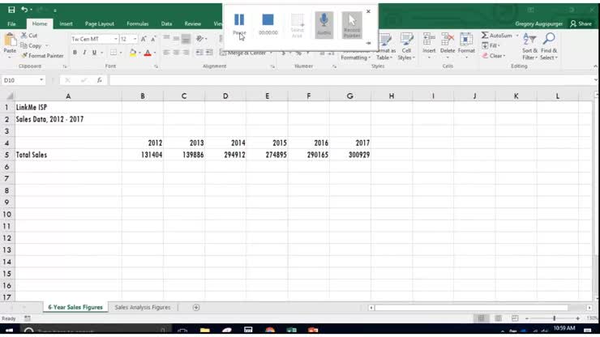Image resolution: width=600 pixels, height=337 pixels.
Task: Zoom in with the plus button
Action: [577, 318]
